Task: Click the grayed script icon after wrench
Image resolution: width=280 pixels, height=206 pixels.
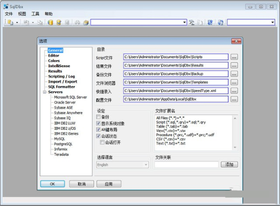Action: coord(200,23)
